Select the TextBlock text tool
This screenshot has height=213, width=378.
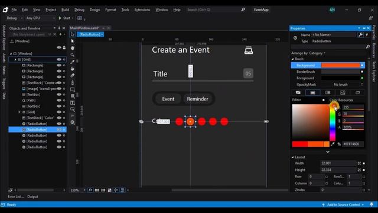(x=72, y=102)
